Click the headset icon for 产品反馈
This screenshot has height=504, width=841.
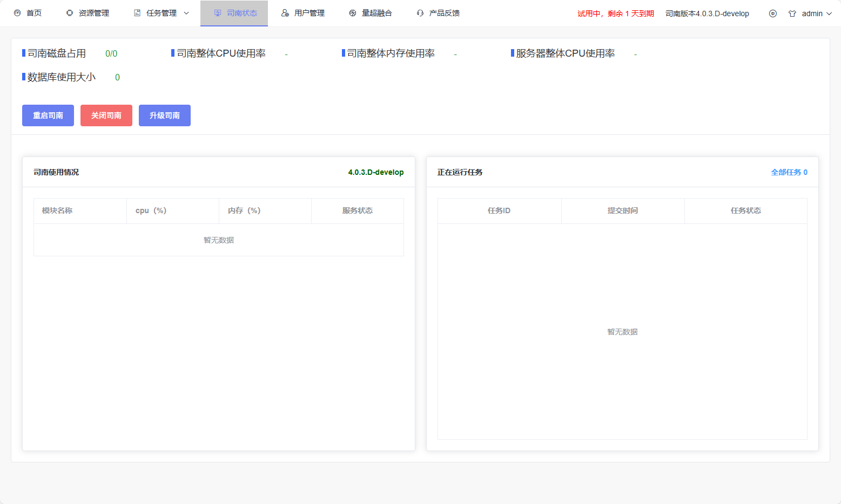[x=420, y=13]
